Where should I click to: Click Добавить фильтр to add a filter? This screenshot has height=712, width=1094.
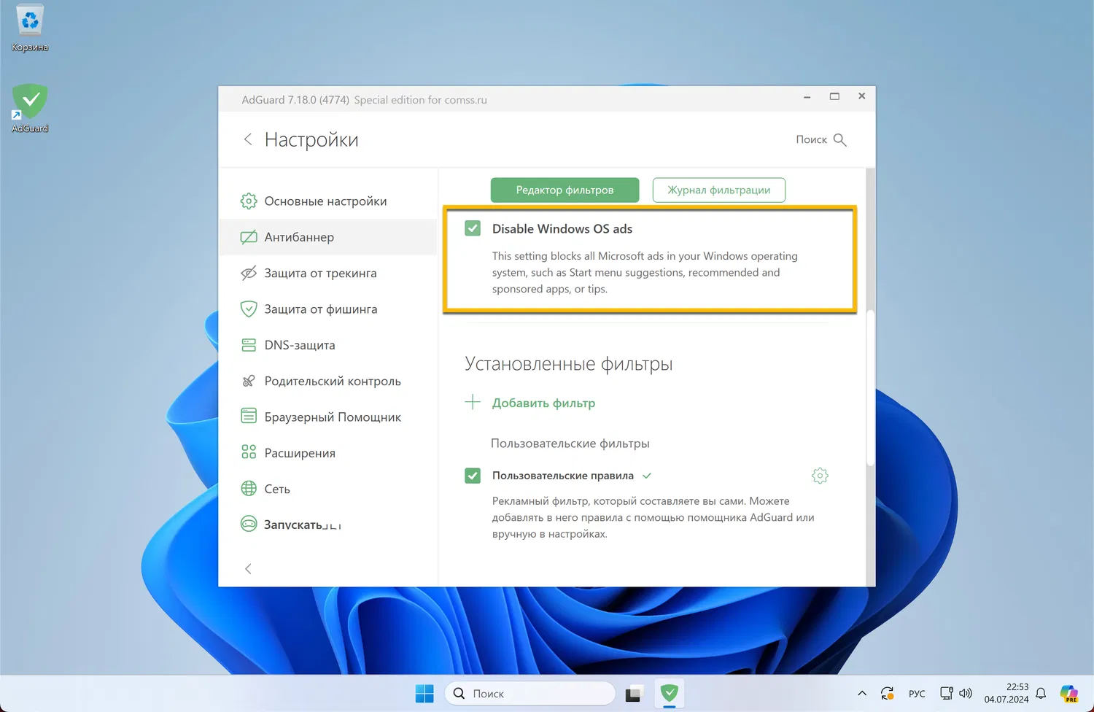point(543,403)
